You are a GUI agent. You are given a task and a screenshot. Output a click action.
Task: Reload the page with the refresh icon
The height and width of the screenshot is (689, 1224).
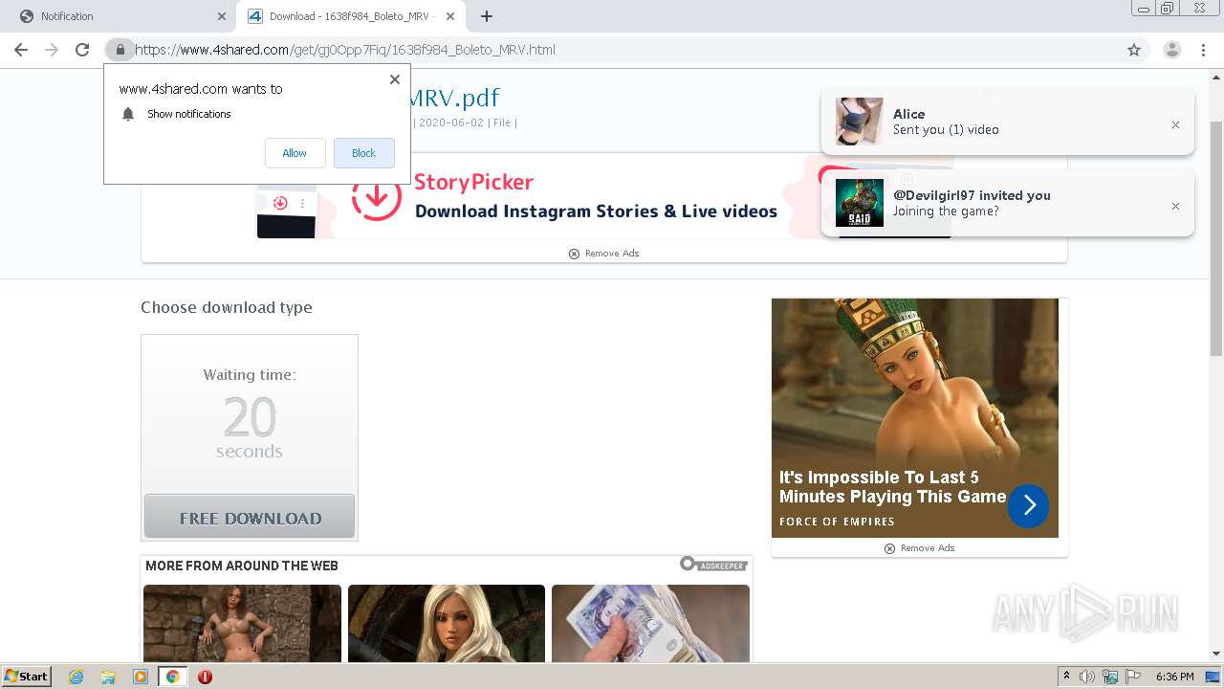click(x=82, y=50)
